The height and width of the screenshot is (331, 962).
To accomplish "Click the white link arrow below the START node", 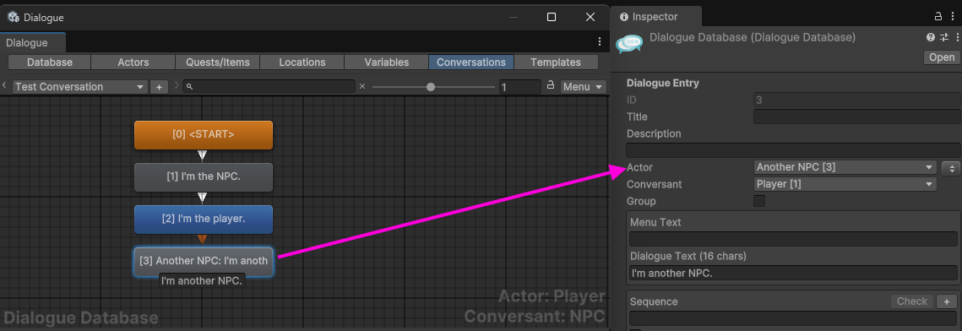I will click(203, 155).
